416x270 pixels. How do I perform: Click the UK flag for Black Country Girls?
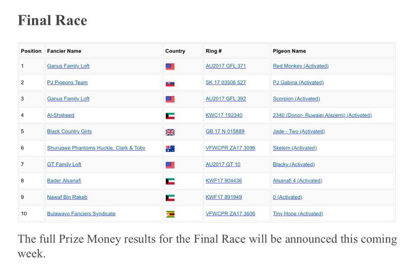pyautogui.click(x=170, y=132)
